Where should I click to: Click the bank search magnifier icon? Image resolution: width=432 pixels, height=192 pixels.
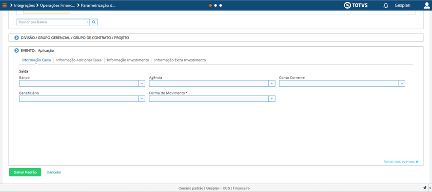[x=94, y=22]
